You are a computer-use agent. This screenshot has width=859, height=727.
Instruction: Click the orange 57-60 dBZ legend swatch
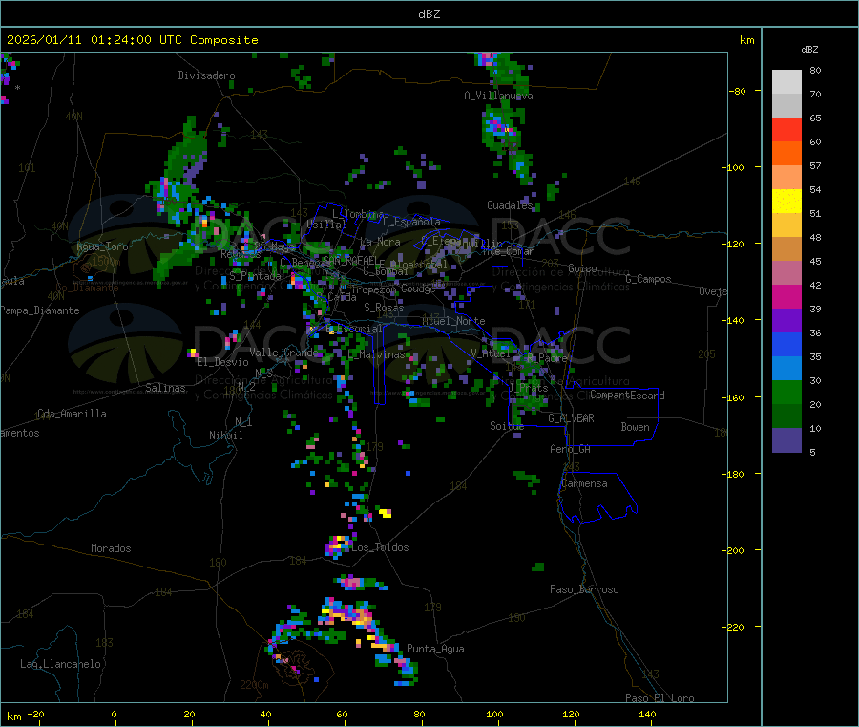coord(786,154)
